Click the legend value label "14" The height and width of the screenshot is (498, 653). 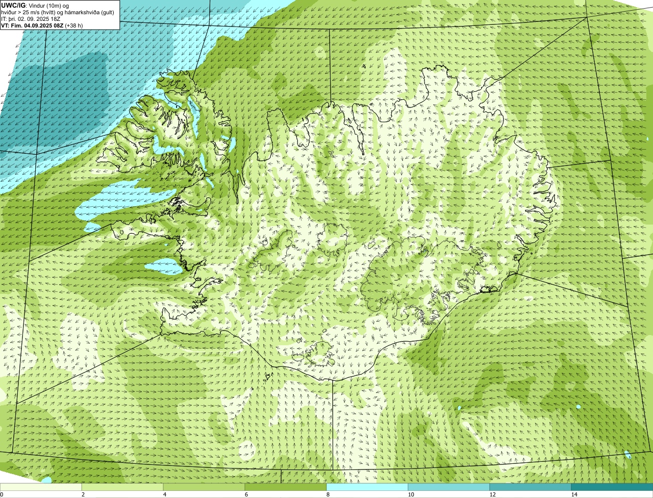[574, 494]
